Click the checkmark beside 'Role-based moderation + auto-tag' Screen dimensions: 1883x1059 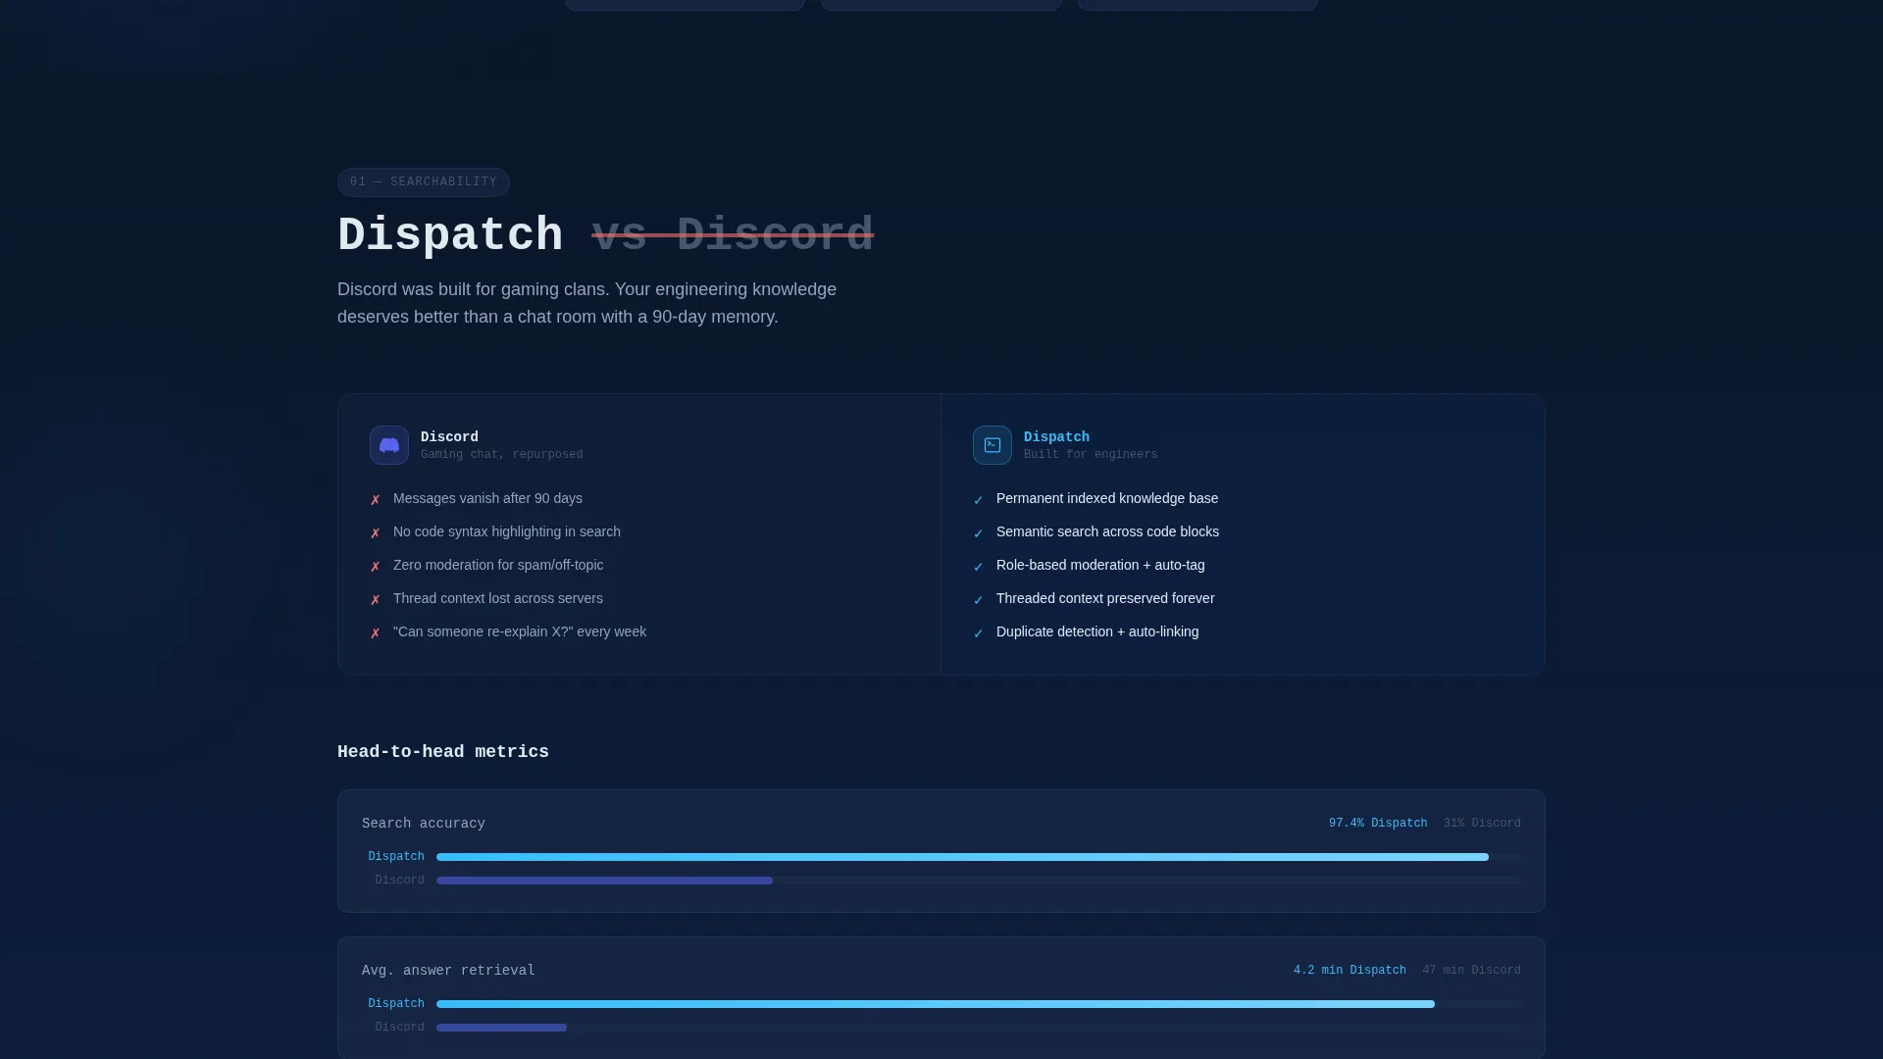click(978, 567)
